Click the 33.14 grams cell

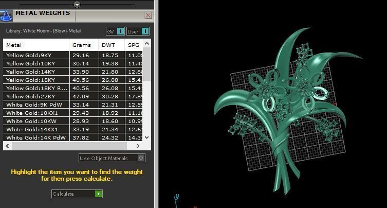point(84,105)
